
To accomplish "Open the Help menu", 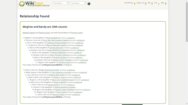I will 162,3.
